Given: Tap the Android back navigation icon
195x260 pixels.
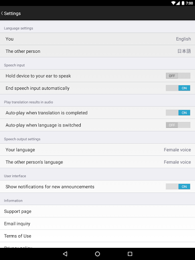Looking at the screenshot, I should [x=65, y=254].
